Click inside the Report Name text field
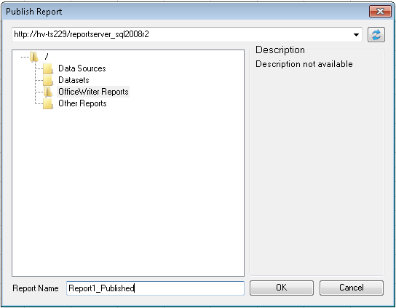 coord(155,288)
